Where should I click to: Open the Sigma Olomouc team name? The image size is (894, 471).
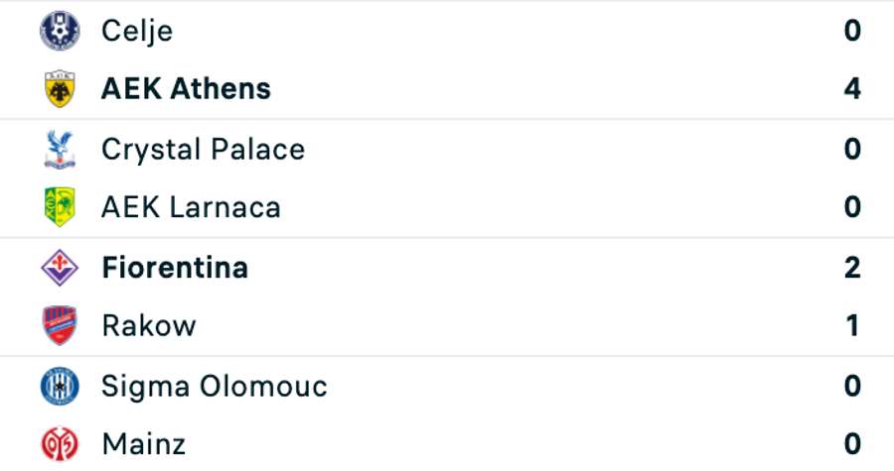click(214, 386)
